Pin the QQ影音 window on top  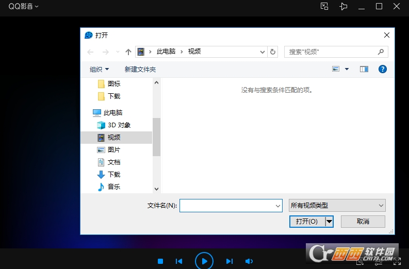(x=343, y=6)
